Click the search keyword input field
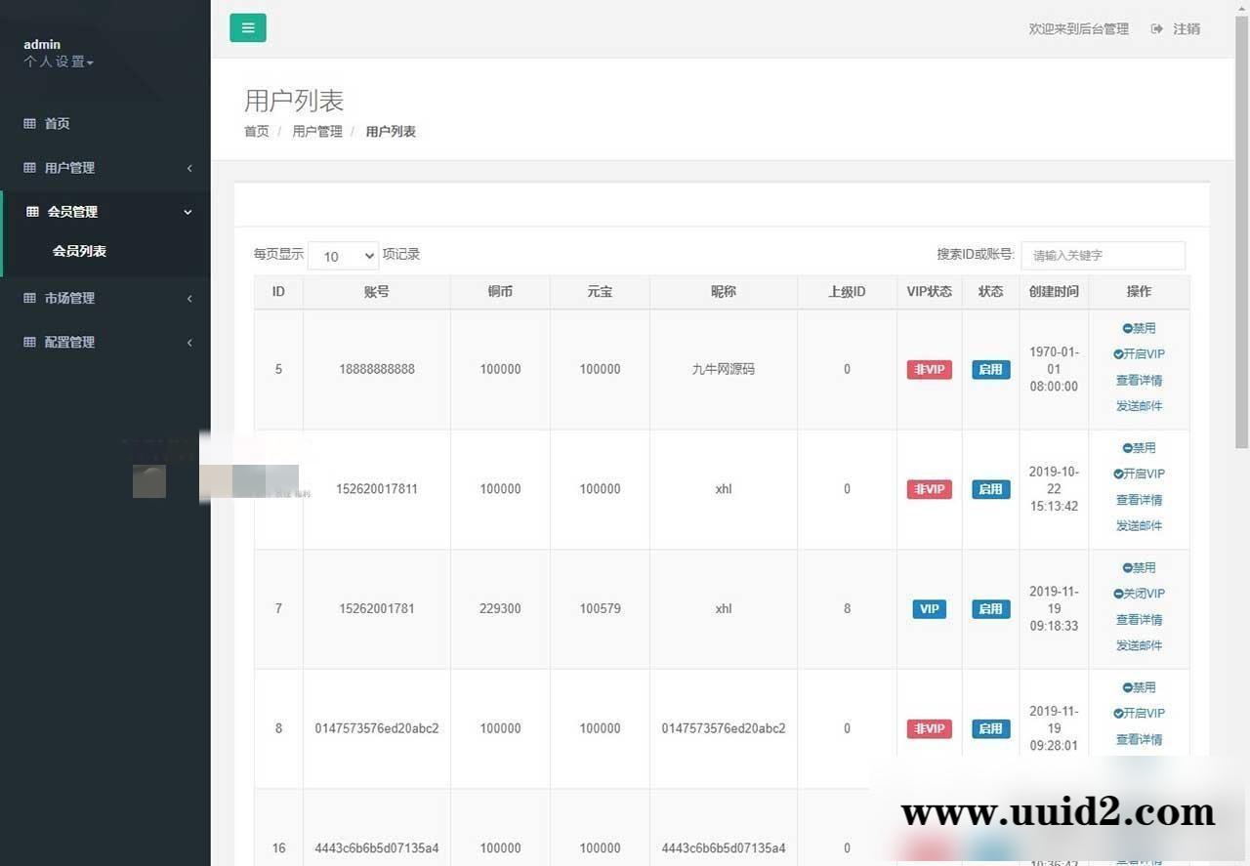The height and width of the screenshot is (866, 1250). (1103, 255)
